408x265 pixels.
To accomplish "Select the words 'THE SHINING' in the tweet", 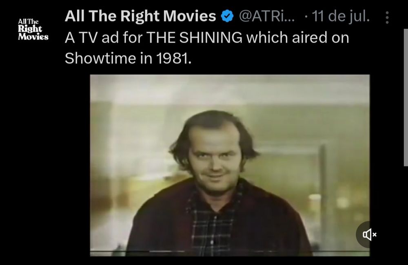I will pyautogui.click(x=194, y=38).
